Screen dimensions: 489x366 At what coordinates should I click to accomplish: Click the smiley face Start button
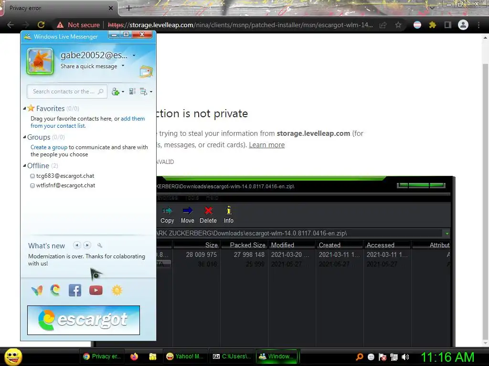point(13,357)
